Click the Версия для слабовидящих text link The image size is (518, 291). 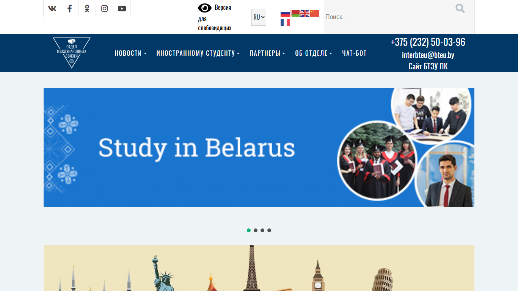coord(215,18)
